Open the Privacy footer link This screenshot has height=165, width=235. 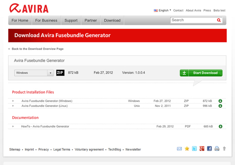point(43,150)
